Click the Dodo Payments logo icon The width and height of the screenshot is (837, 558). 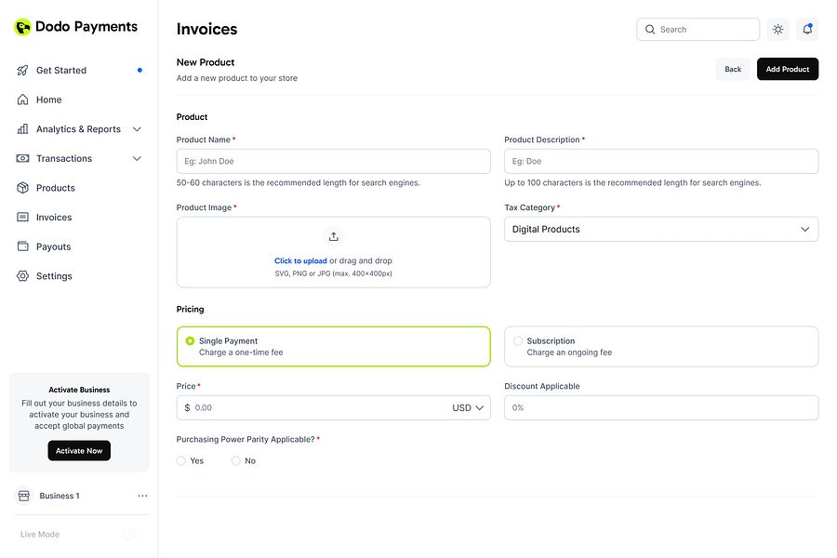[22, 28]
